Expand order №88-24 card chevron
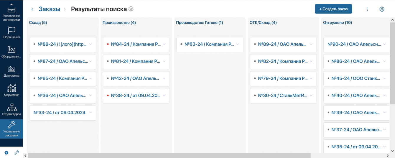Image resolution: width=395 pixels, height=158 pixels. click(x=91, y=45)
